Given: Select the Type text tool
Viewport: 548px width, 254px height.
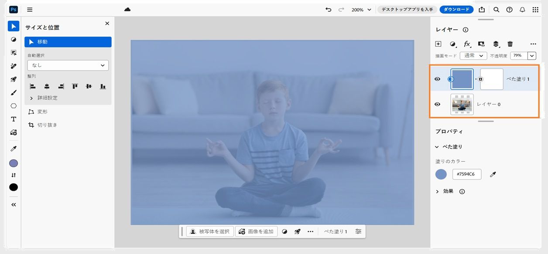Looking at the screenshot, I should click(x=14, y=119).
